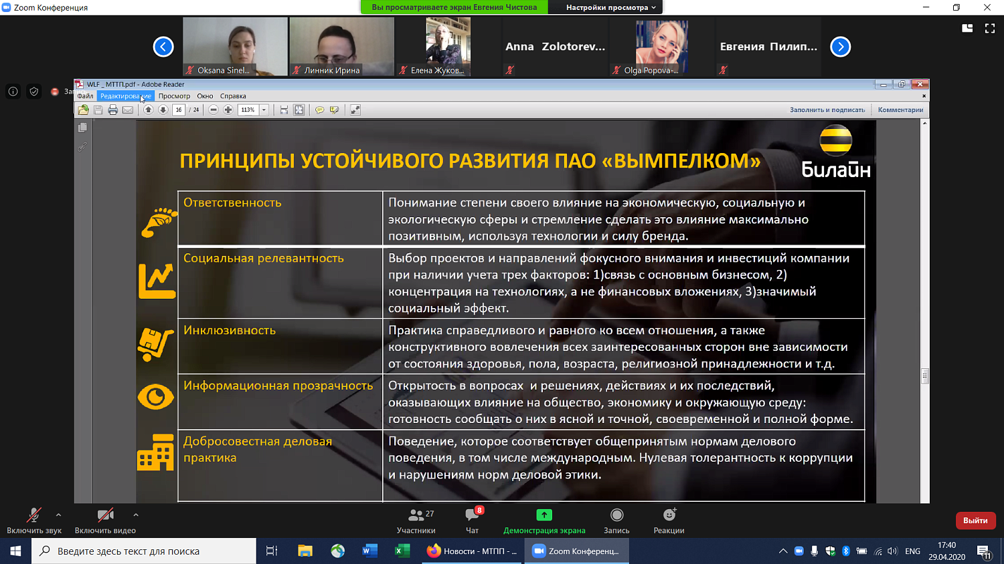Leave meeting with Выйти button
Screen dimensions: 1004x564
[x=975, y=521]
